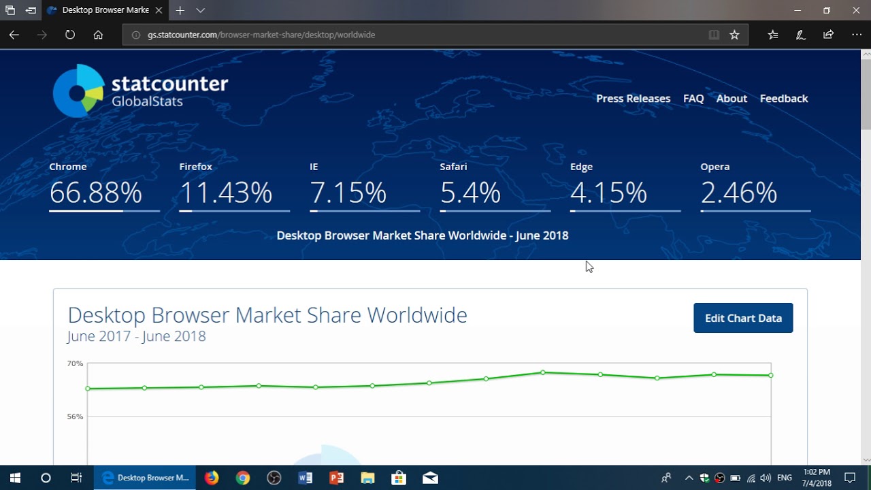Open the Wi-Fi network tray icon
871x490 pixels.
point(751,478)
